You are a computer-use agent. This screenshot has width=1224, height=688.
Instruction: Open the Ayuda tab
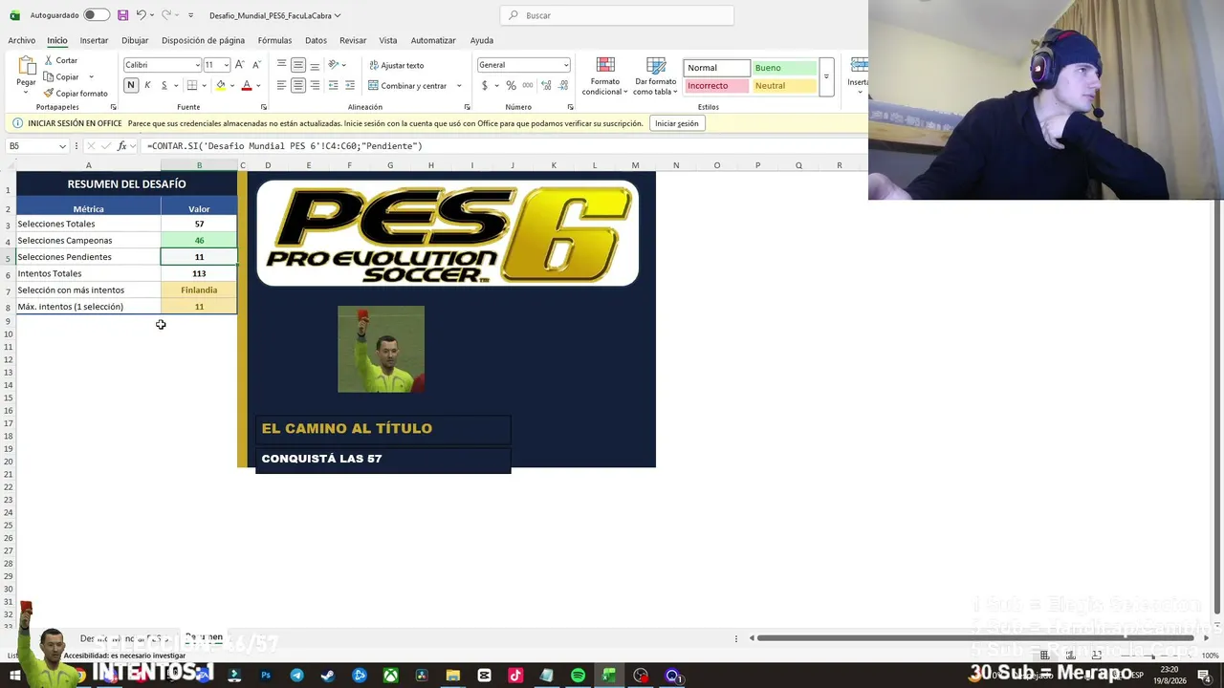coord(482,40)
